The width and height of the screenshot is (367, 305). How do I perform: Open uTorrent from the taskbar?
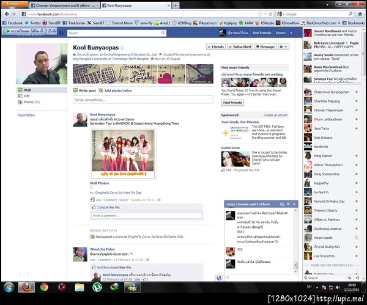[x=97, y=287]
